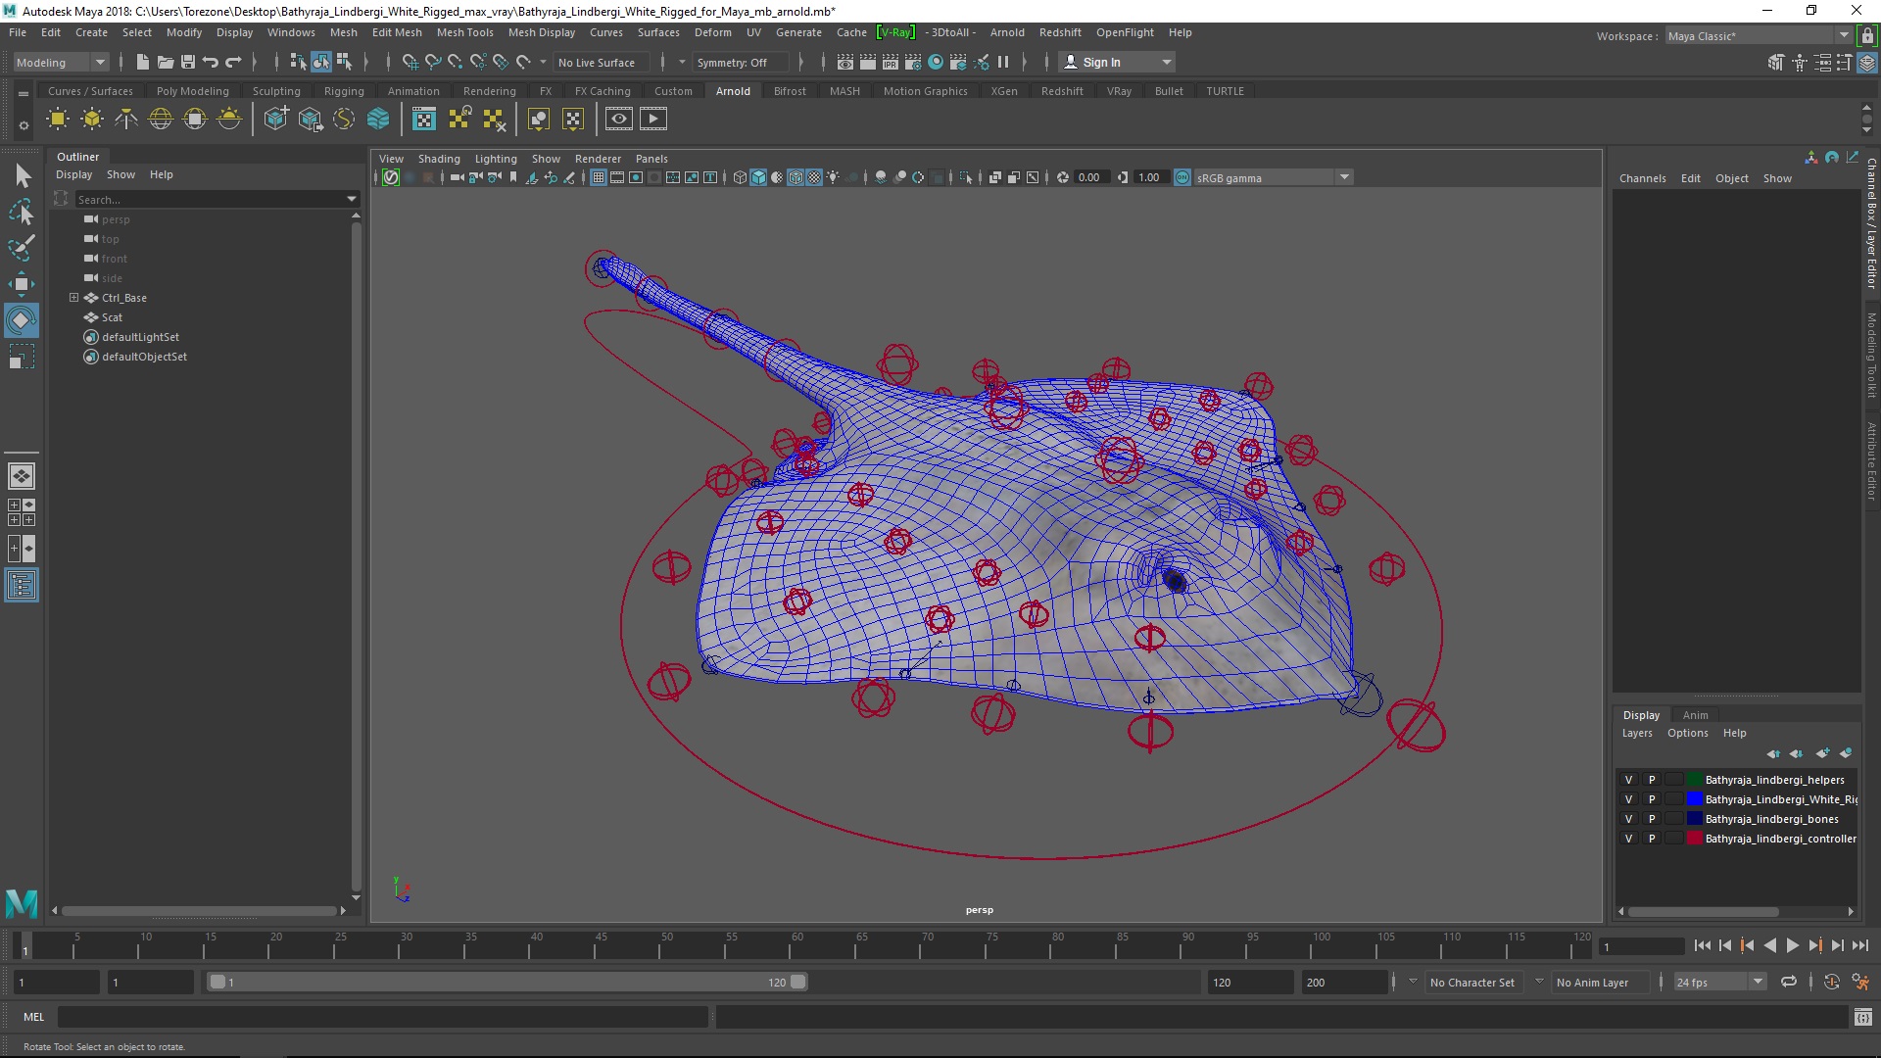Screen dimensions: 1881x1058
Task: Toggle the auto keyframe button
Action: (1831, 982)
